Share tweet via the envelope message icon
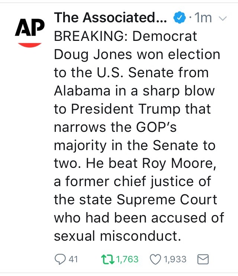The height and width of the screenshot is (276, 238). 203,259
